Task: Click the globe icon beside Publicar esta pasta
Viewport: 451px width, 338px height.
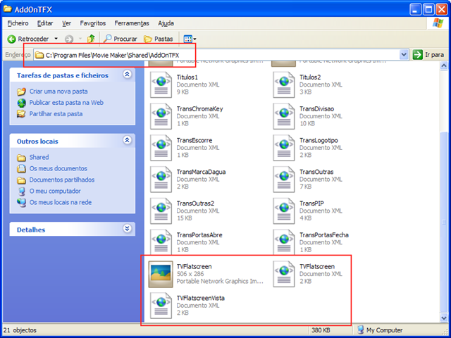Action: tap(21, 103)
